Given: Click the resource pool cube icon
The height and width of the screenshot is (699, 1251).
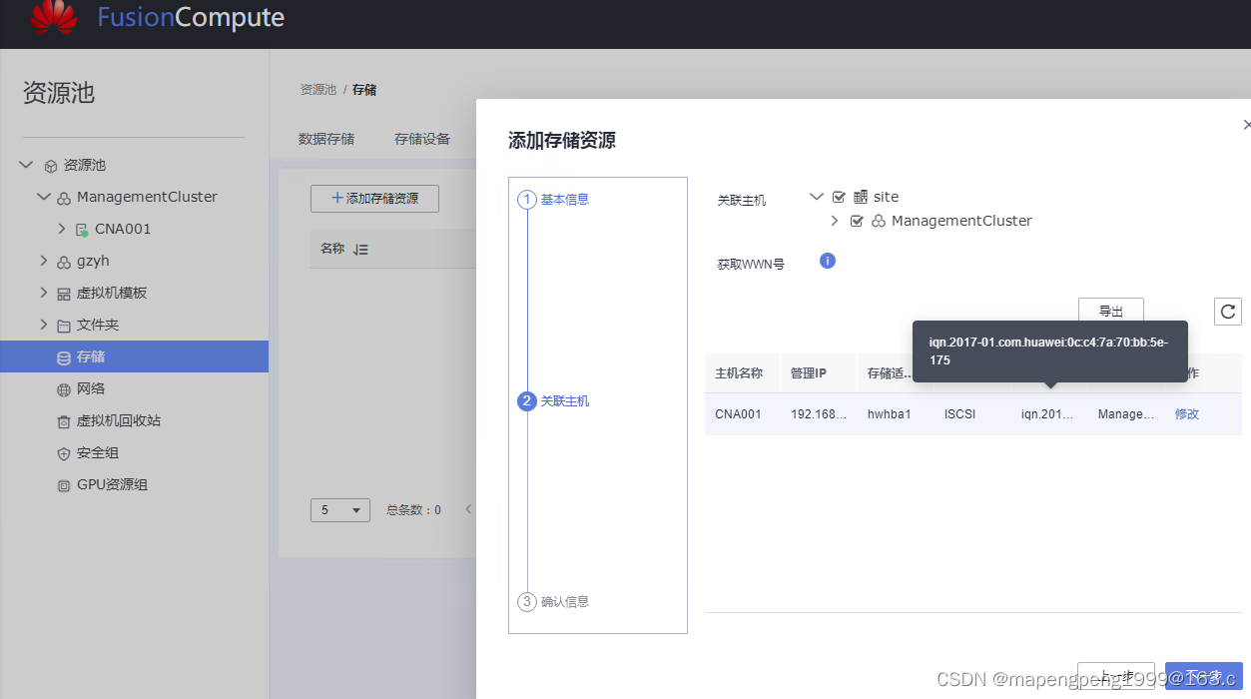Looking at the screenshot, I should 51,166.
